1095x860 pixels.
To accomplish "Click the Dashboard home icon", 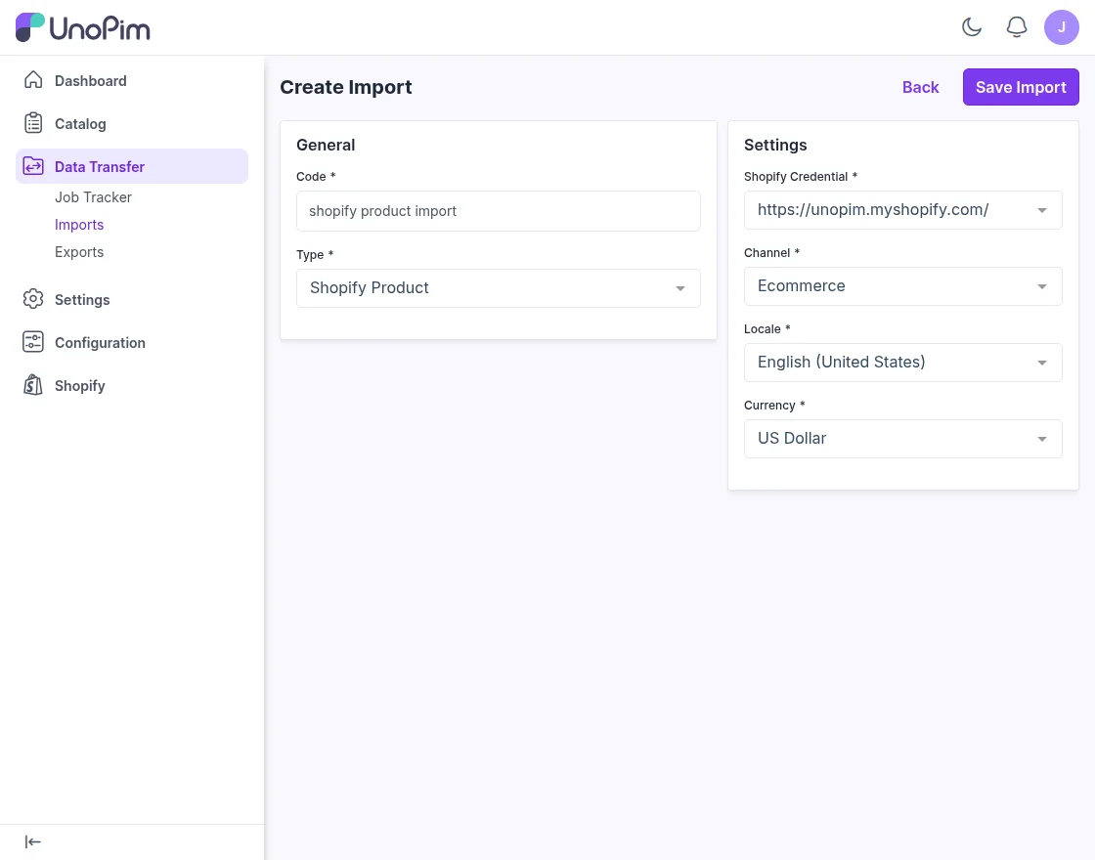I will [x=33, y=80].
